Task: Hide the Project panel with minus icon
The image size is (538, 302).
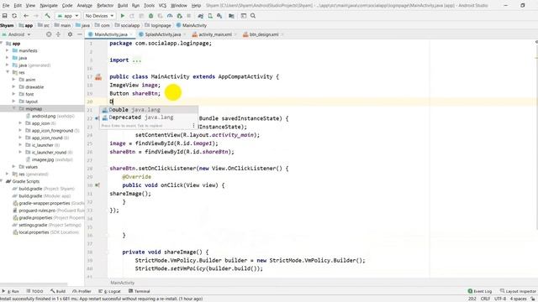Action: click(x=79, y=34)
